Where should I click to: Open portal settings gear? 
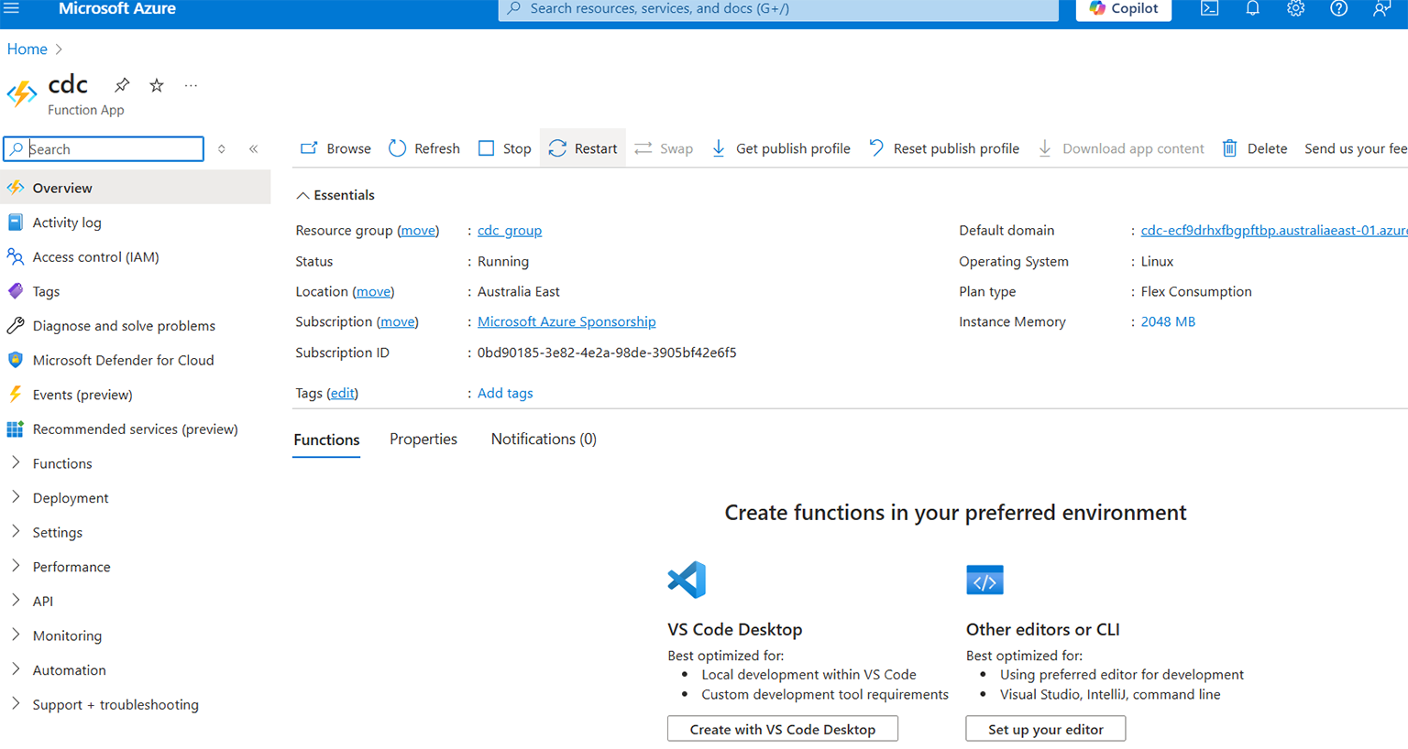point(1295,8)
